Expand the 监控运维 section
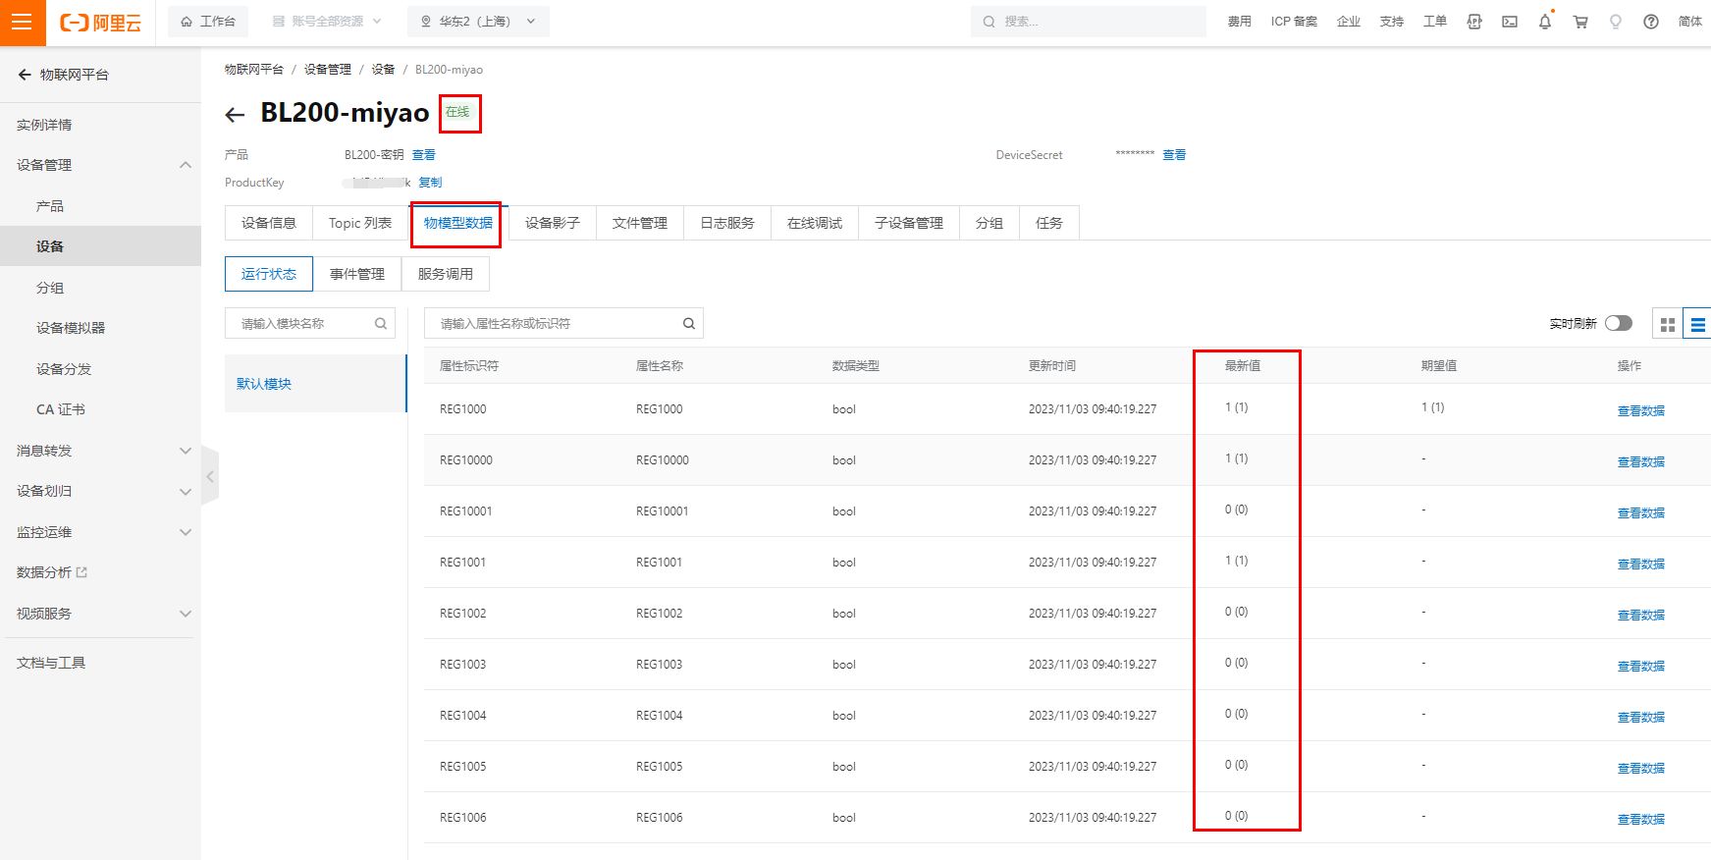The image size is (1711, 860). point(186,532)
